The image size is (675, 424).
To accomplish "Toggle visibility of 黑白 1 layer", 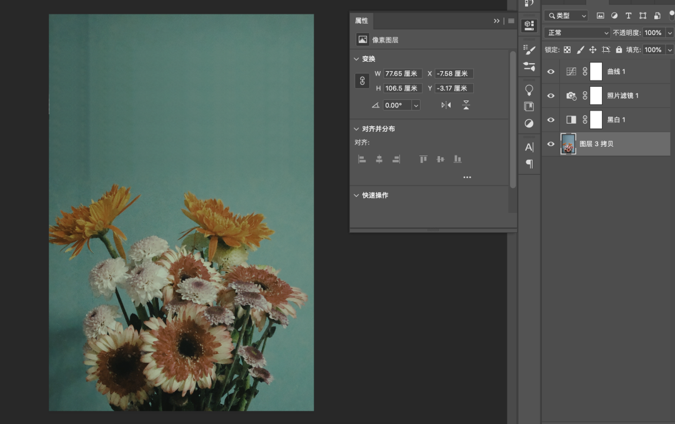I will [551, 120].
